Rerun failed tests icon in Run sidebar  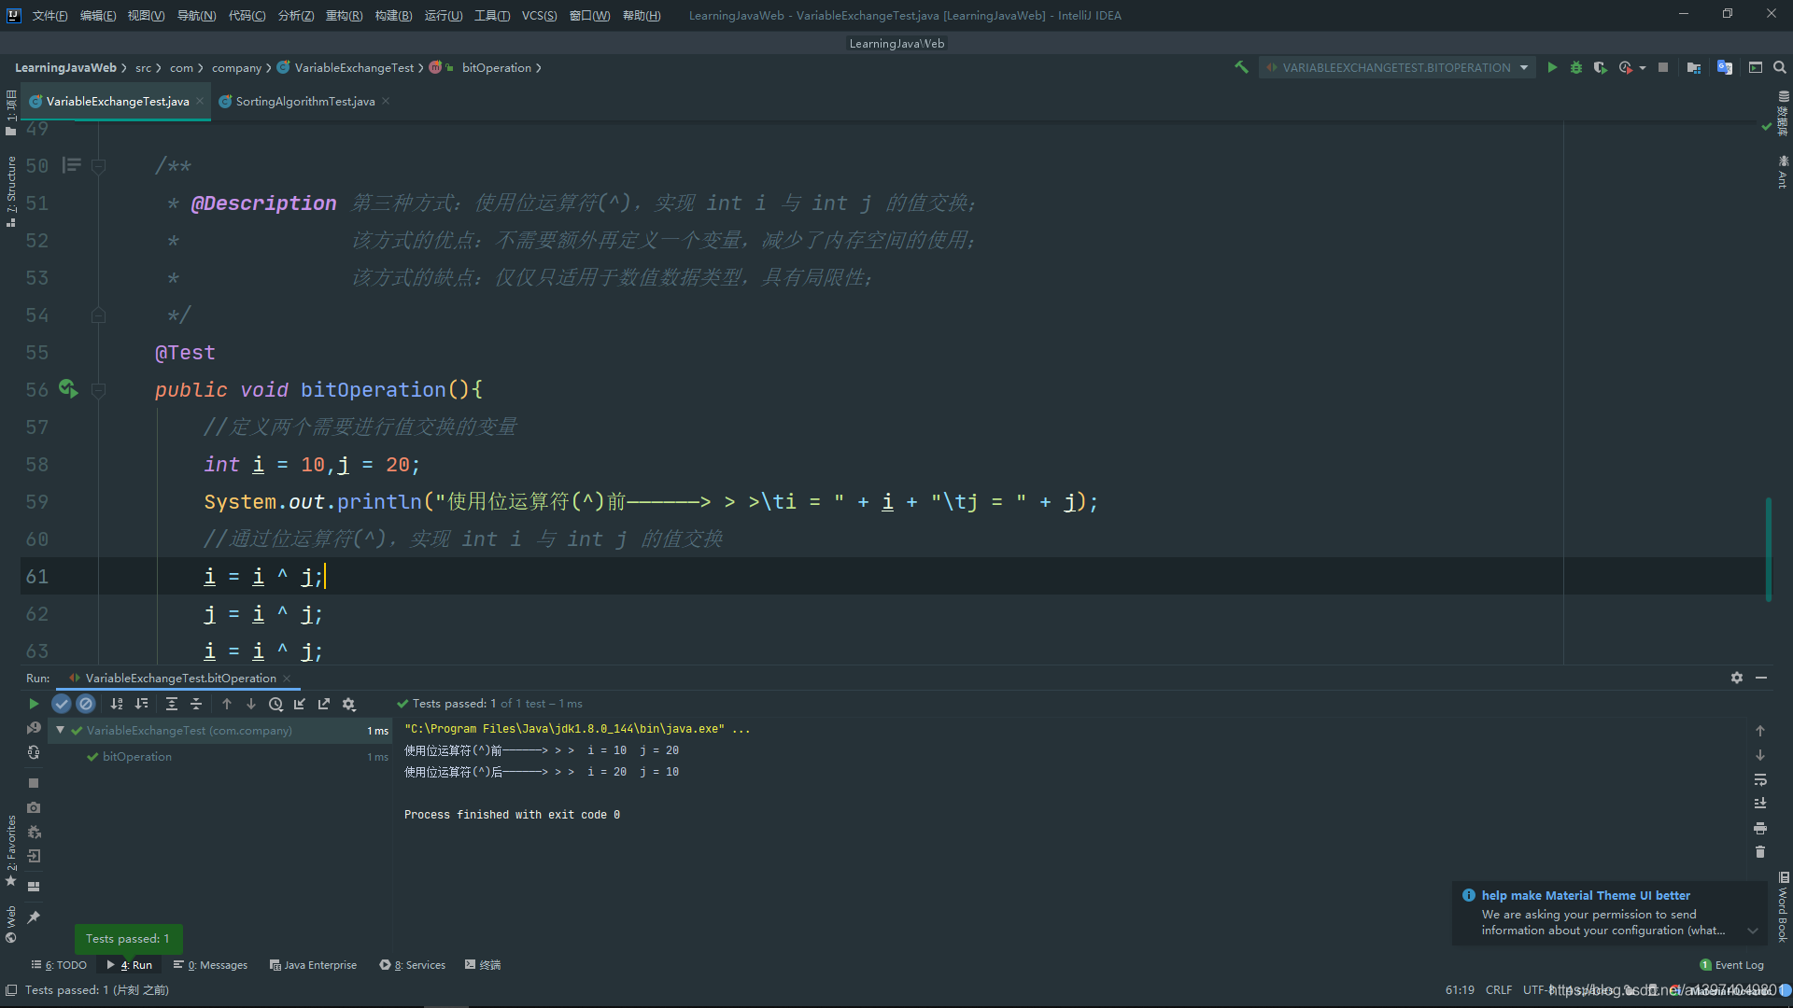(34, 728)
